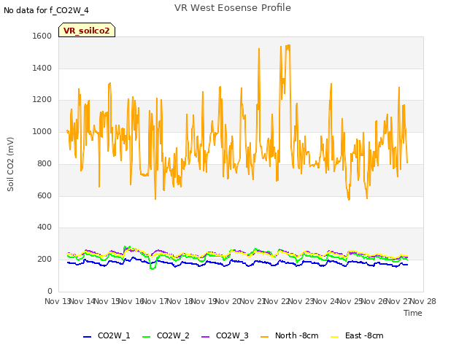Toggle the CO2W_1 legend entry

107,335
